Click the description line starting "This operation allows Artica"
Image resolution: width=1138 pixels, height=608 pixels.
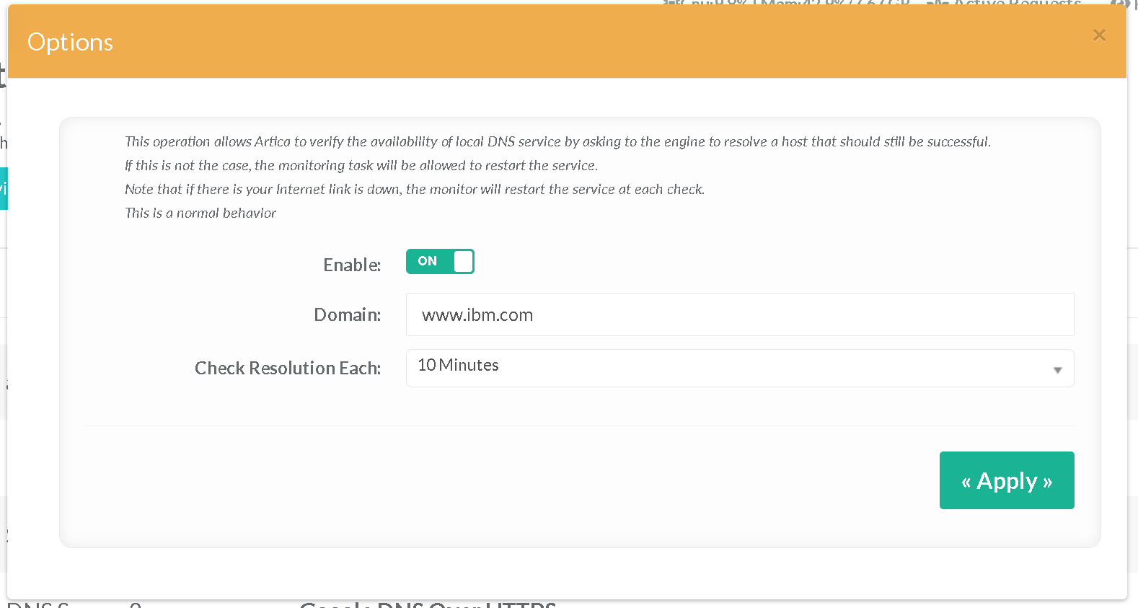(x=557, y=141)
